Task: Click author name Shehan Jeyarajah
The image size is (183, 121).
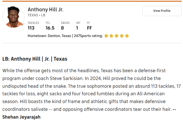Action: coord(21,117)
